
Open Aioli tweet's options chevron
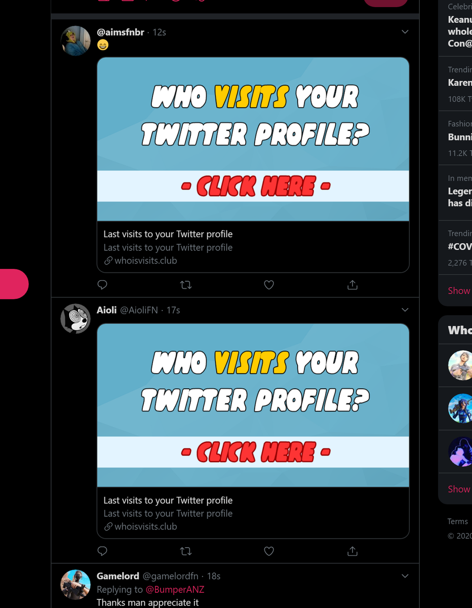(x=405, y=310)
